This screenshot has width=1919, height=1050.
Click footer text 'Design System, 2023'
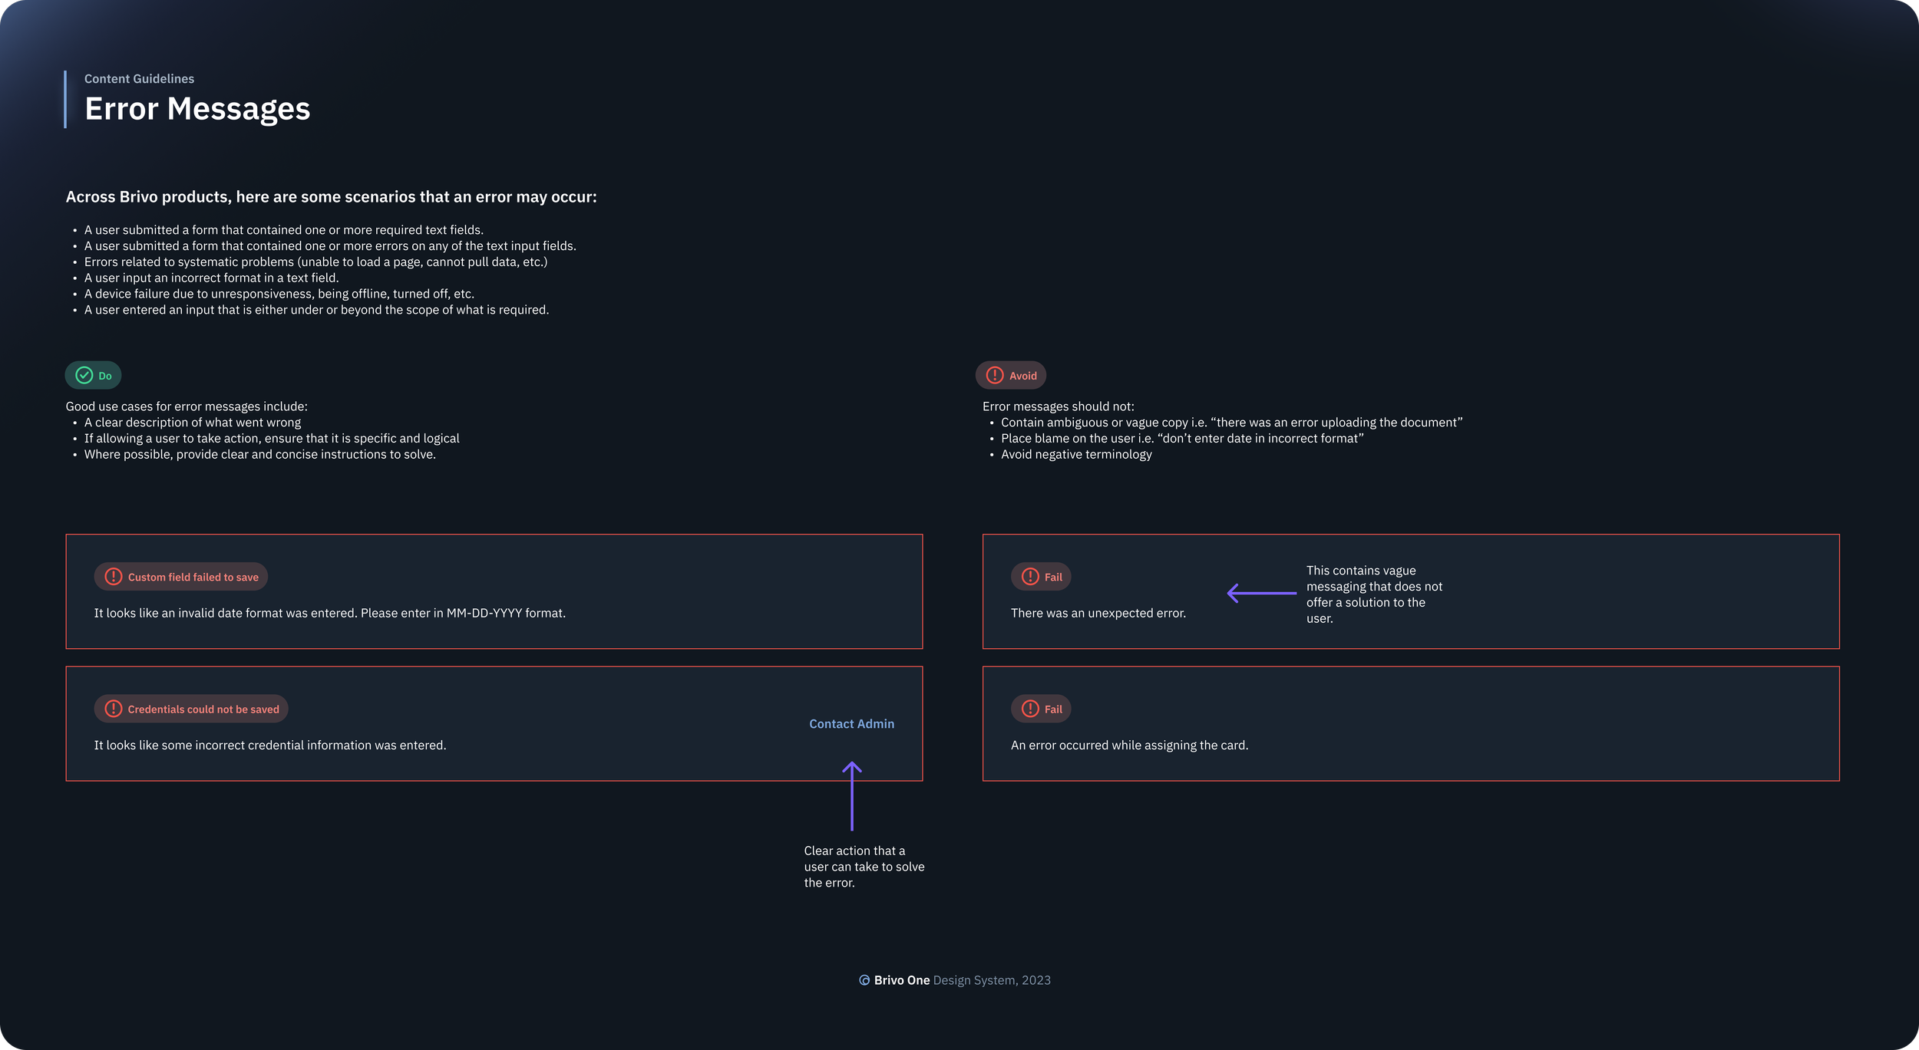point(992,980)
